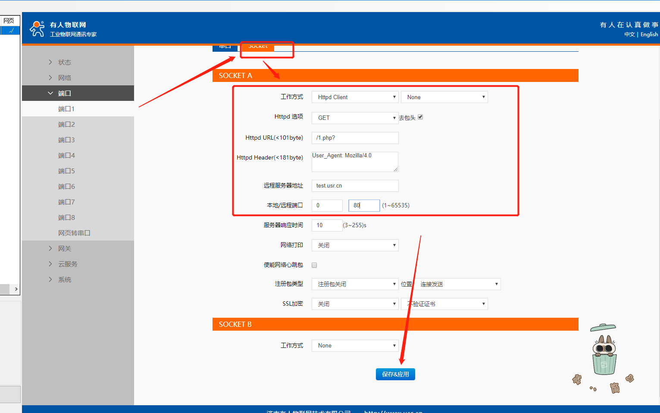
Task: Click the SOCKET B section header
Action: [395, 324]
